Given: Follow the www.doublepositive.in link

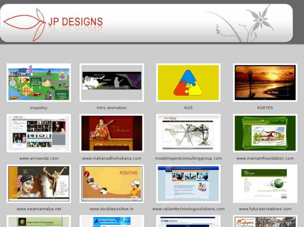Looking at the screenshot, I should 112,209.
